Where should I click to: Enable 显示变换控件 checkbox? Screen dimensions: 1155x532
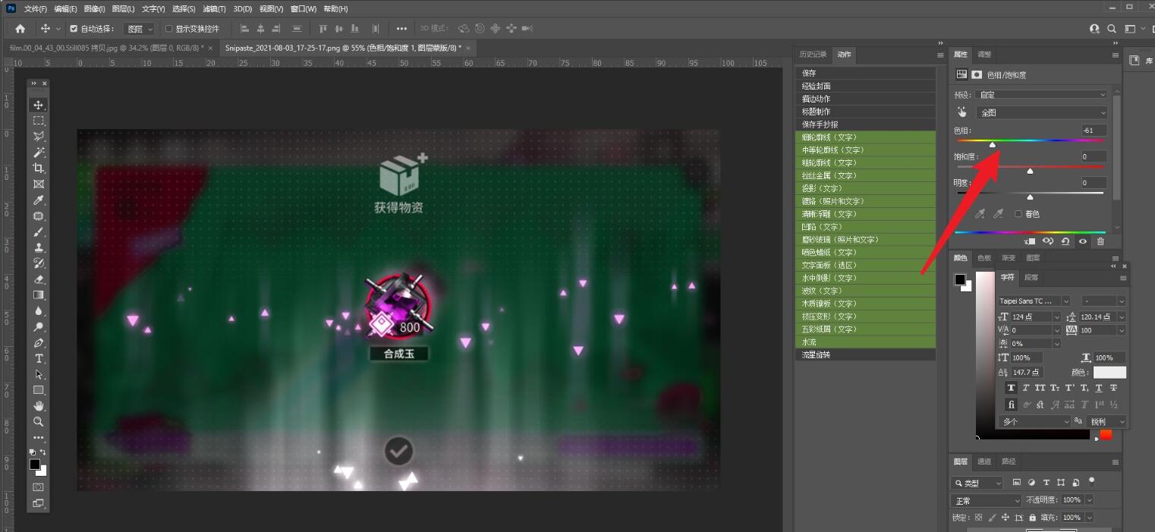pyautogui.click(x=168, y=29)
